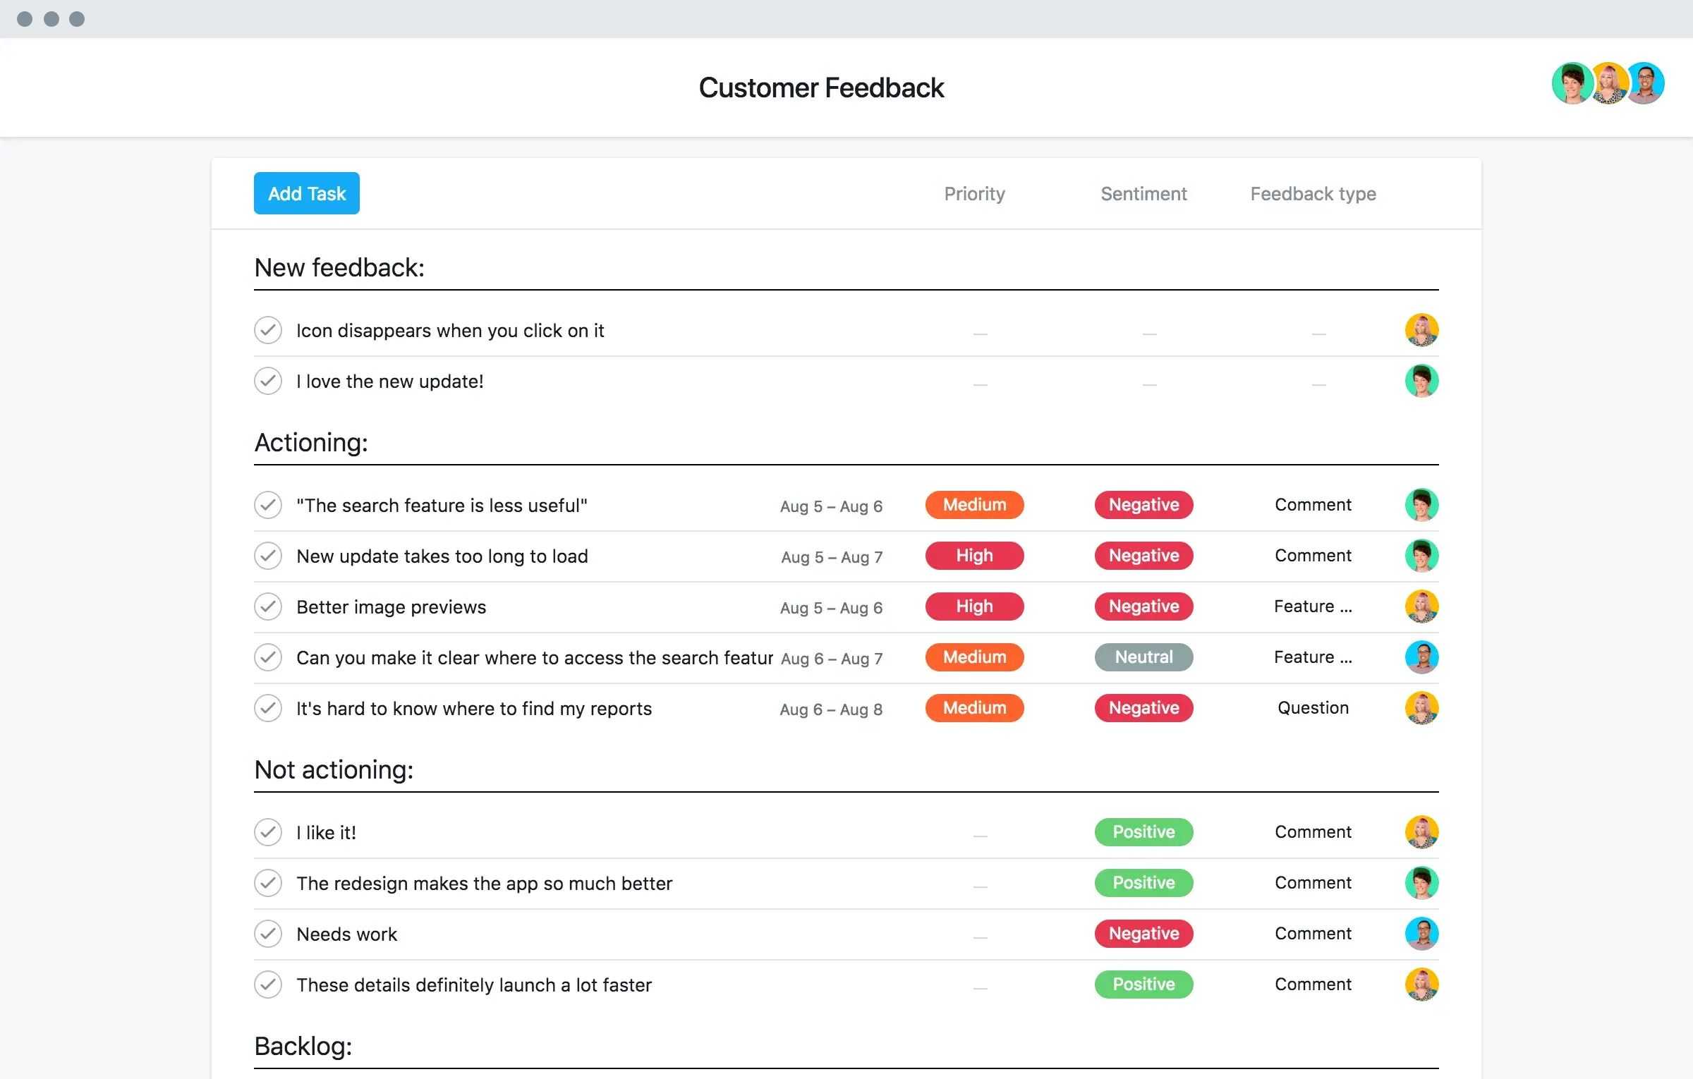Click the Neutral sentiment badge on search feature task
Viewport: 1693px width, 1079px height.
tap(1143, 657)
